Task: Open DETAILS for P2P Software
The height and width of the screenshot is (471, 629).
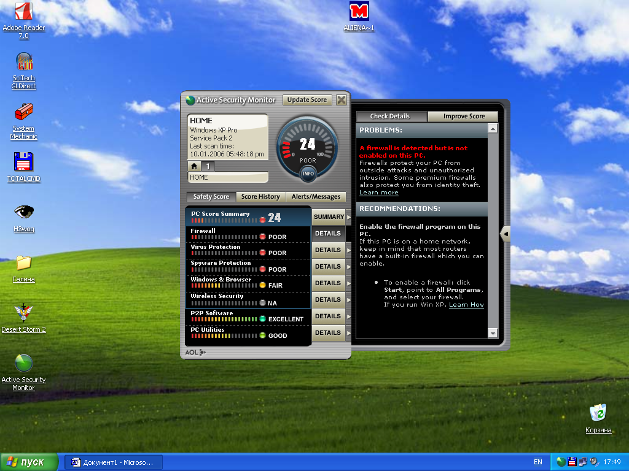Action: (x=328, y=316)
